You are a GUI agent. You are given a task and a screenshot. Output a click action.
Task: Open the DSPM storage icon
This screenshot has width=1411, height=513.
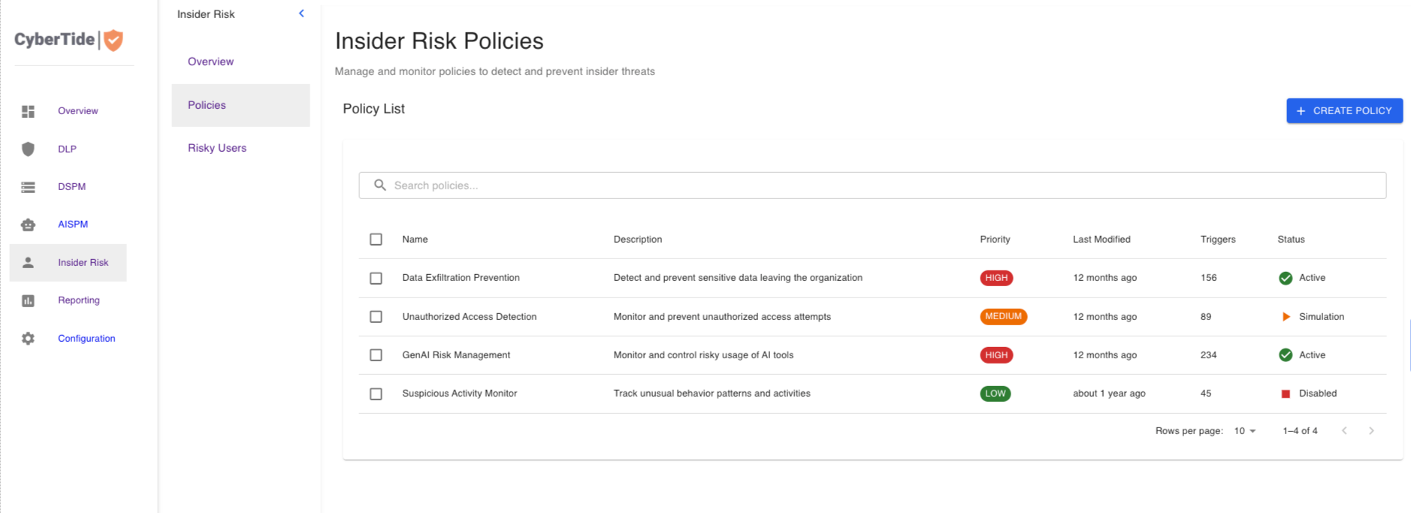coord(28,187)
